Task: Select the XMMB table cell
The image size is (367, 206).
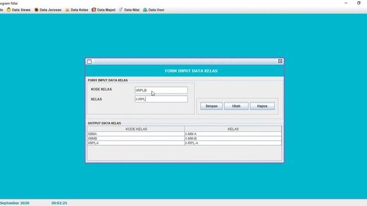Action: point(136,138)
